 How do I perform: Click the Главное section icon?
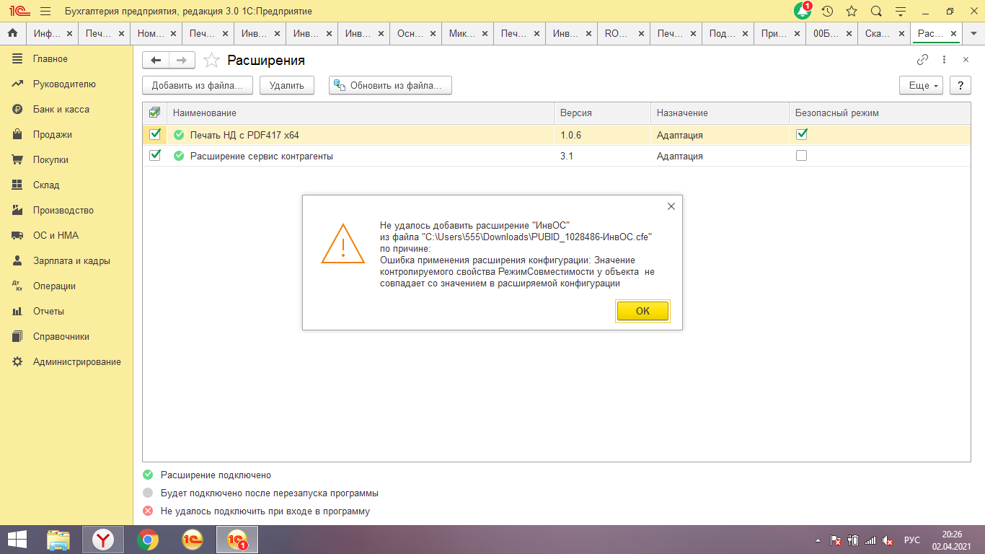(18, 58)
